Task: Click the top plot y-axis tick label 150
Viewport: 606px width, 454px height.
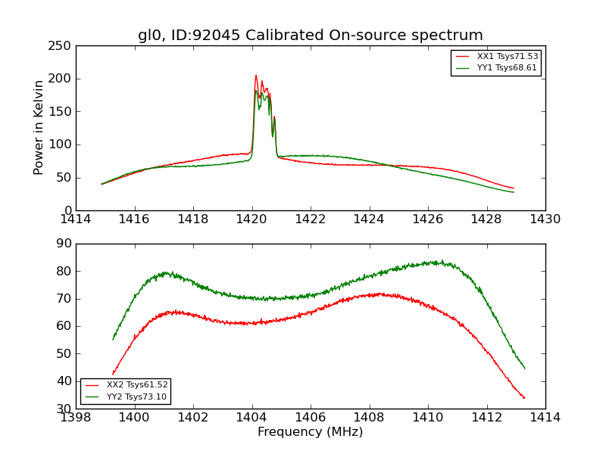Action: pos(60,112)
